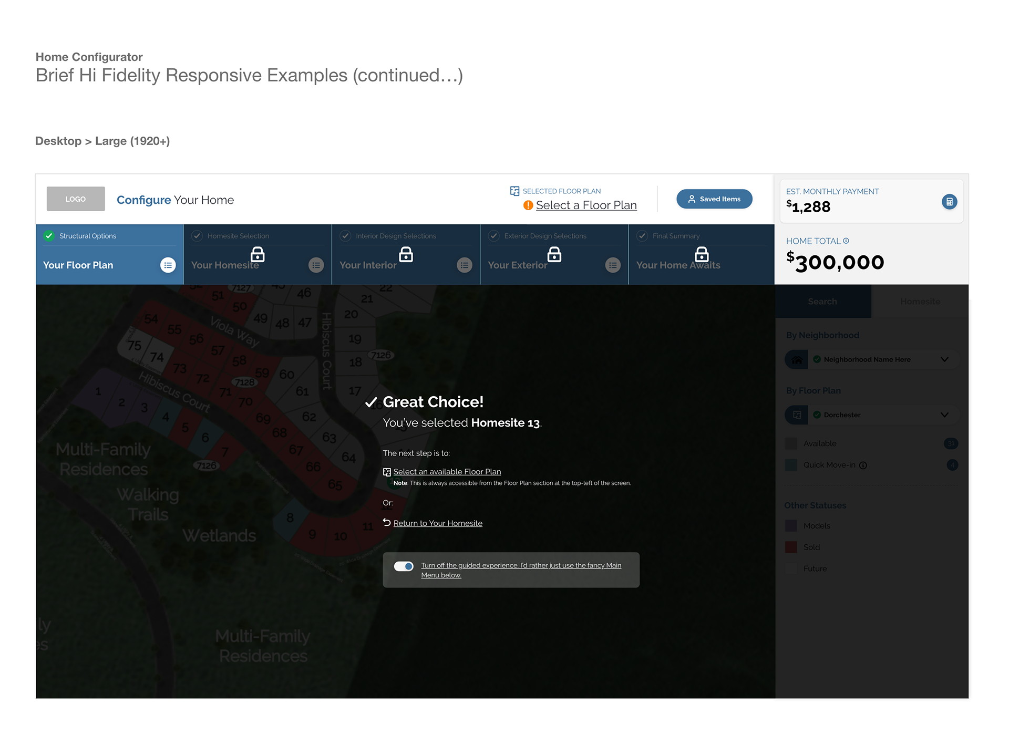Click 'Homesite 13' in the confirmation message
The width and height of the screenshot is (1009, 735).
click(x=506, y=423)
